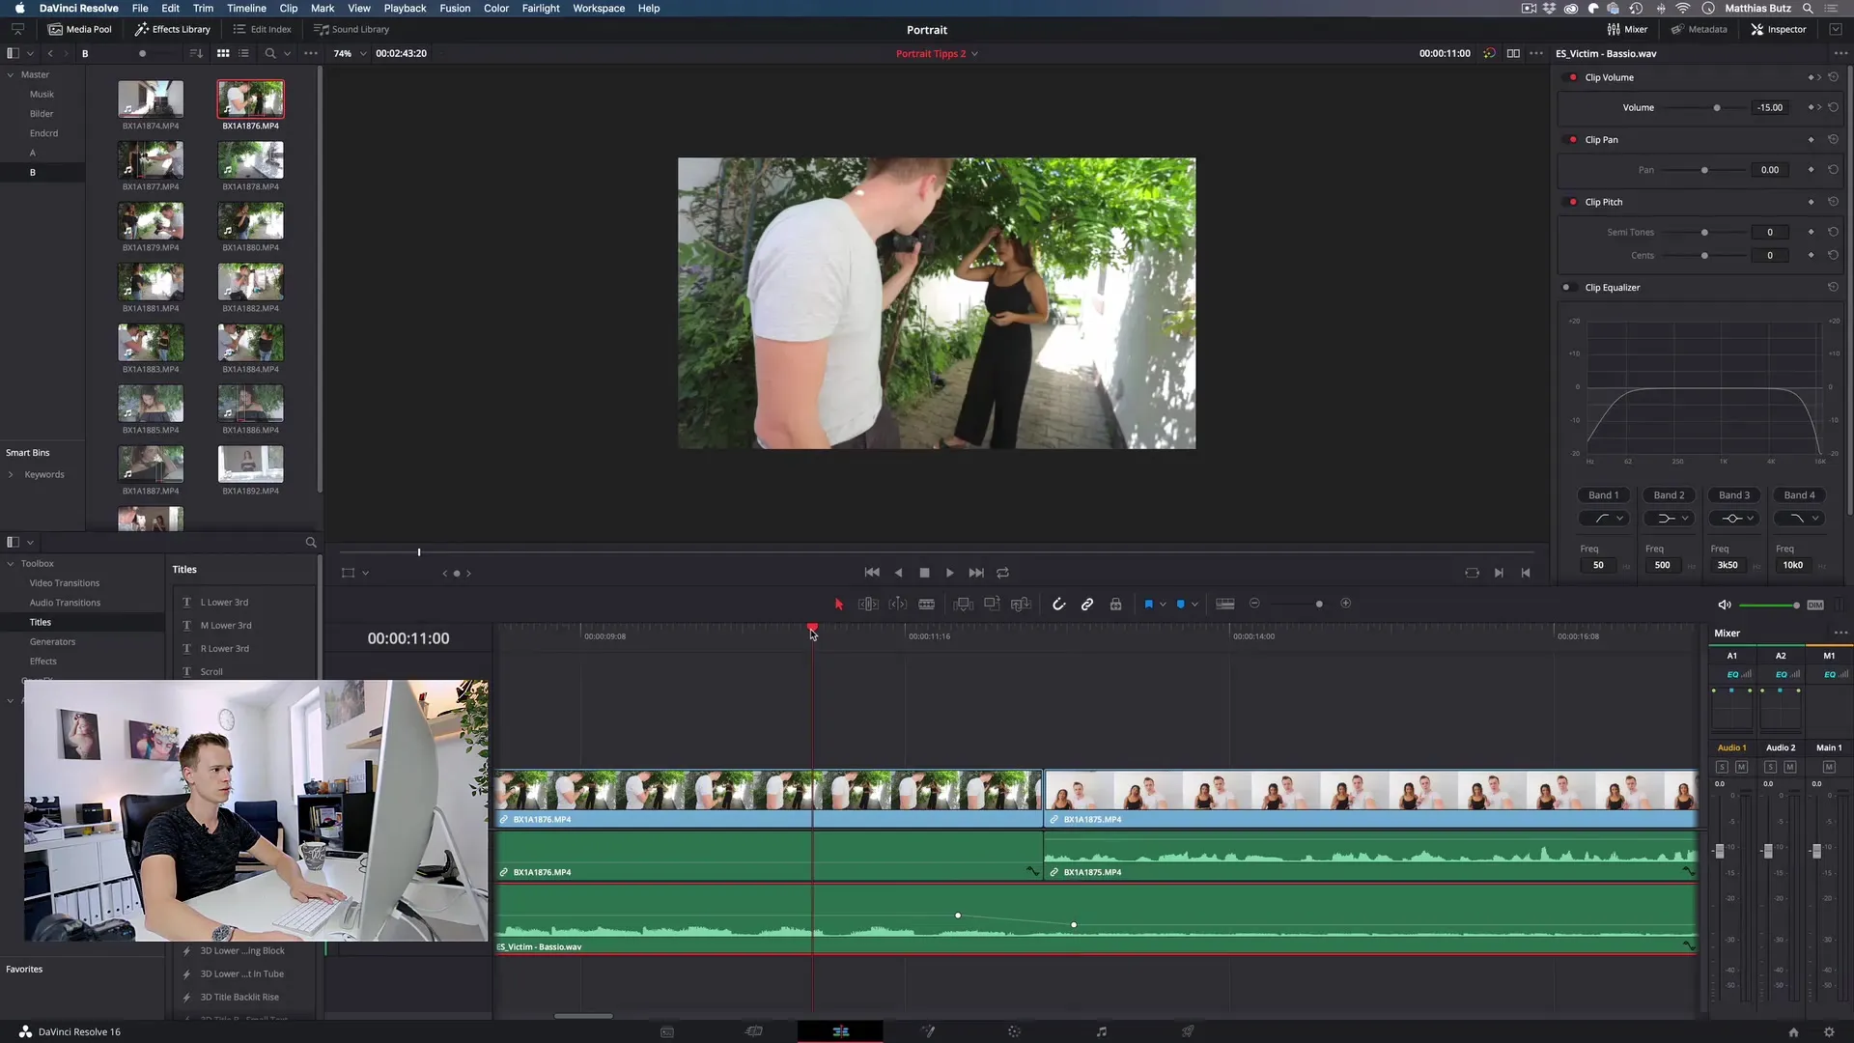Collapse the Master bin tree
This screenshot has width=1854, height=1043.
tap(11, 75)
